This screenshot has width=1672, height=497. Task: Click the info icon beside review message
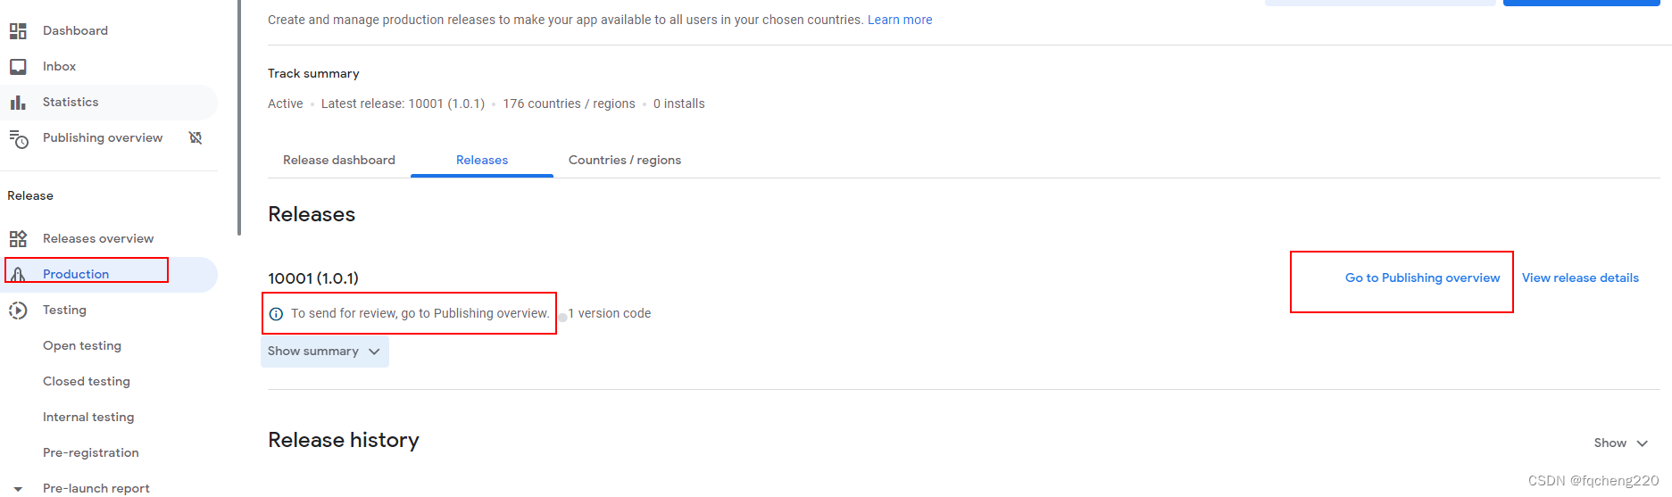tap(276, 314)
